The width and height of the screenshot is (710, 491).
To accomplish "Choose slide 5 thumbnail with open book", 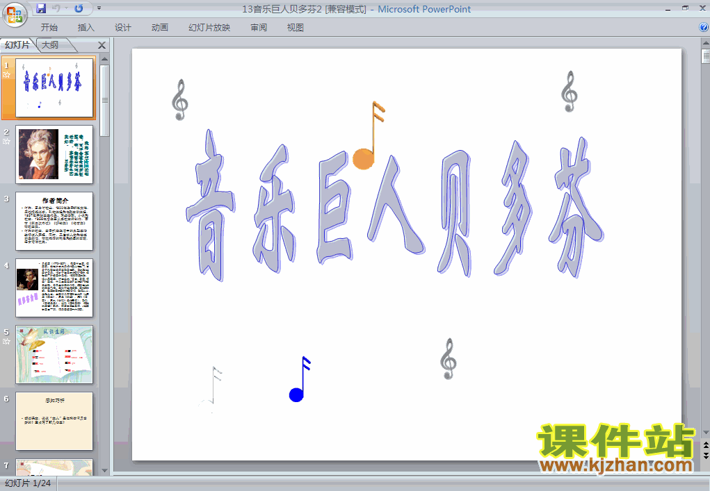I will click(x=54, y=354).
